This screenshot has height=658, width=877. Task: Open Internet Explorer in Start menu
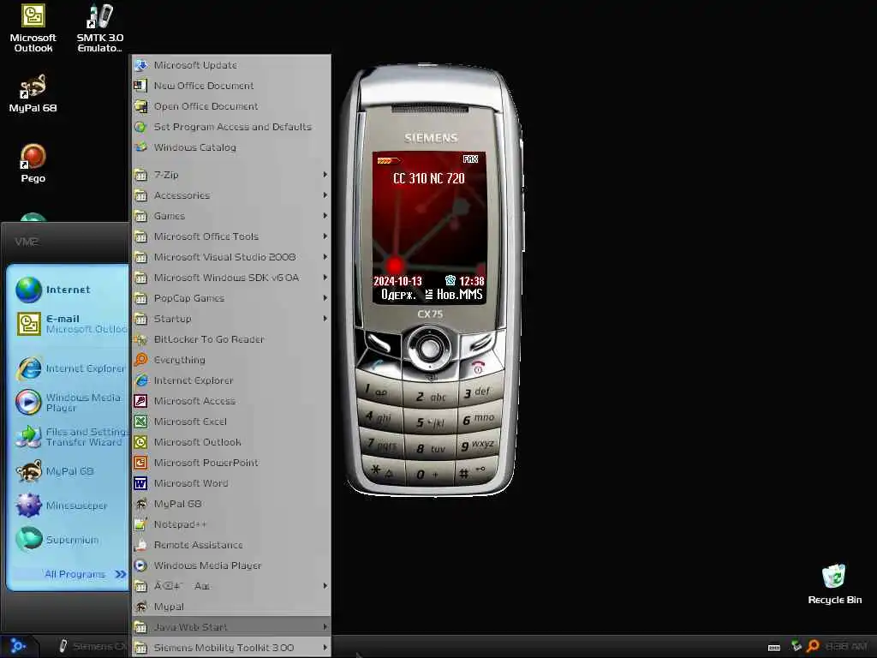[69, 368]
